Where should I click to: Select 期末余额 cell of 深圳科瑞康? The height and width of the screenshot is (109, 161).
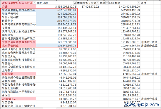click(124, 81)
